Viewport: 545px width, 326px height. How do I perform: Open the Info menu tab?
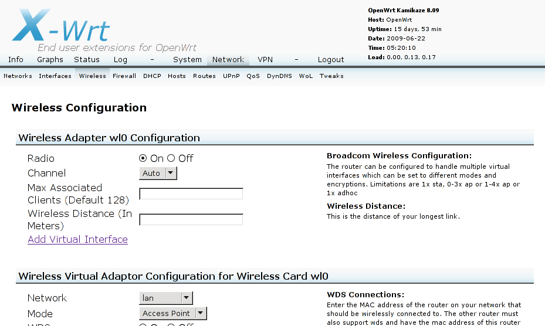click(x=16, y=60)
